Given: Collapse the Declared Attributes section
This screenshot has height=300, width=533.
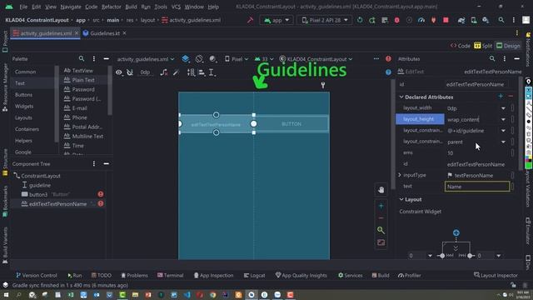Looking at the screenshot, I should click(x=401, y=97).
